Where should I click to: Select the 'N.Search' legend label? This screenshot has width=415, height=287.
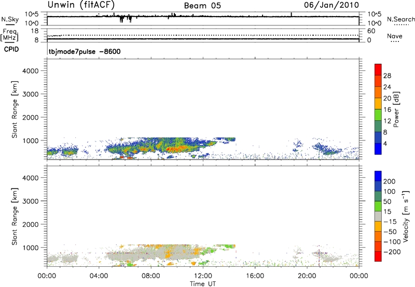400,19
